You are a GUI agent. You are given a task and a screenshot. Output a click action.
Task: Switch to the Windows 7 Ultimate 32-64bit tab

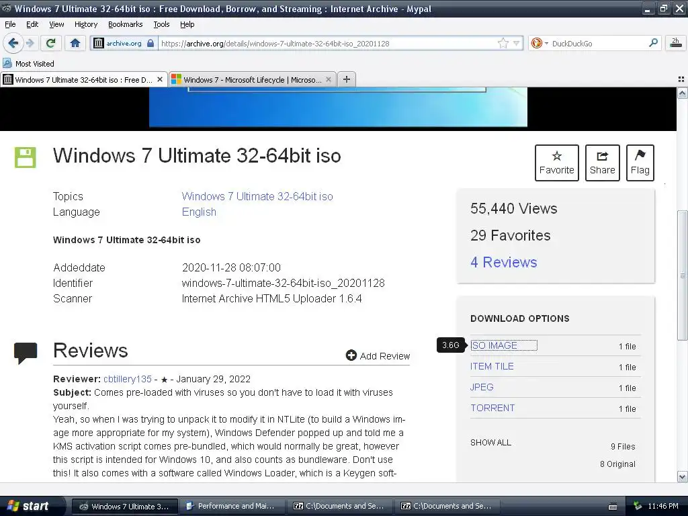84,79
